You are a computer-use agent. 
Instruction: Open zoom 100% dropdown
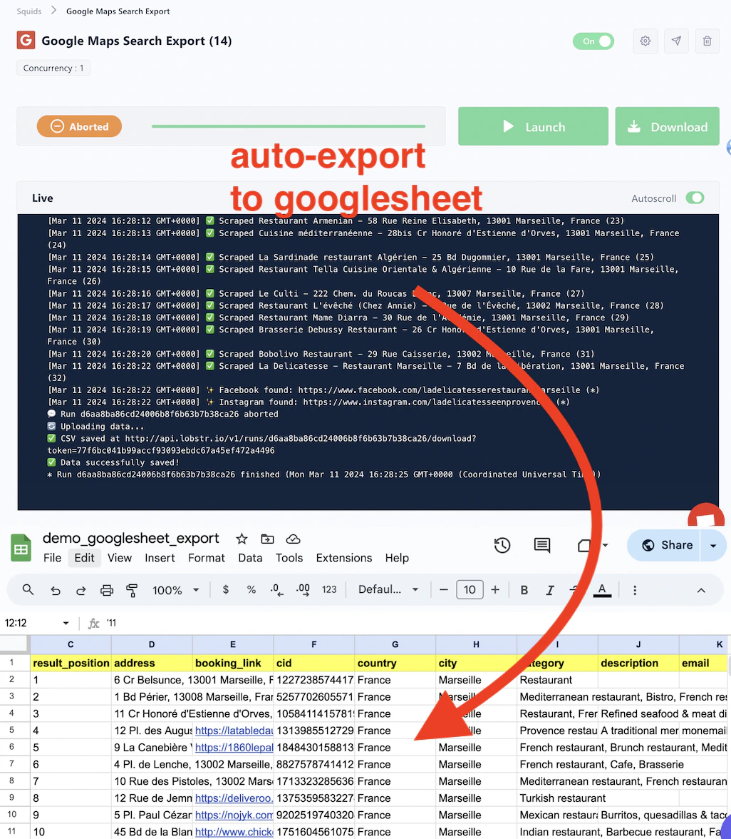[175, 590]
